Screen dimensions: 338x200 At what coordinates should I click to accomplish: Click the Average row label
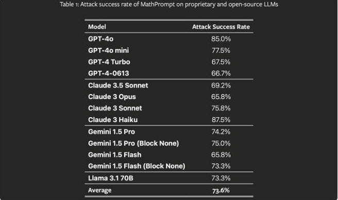[100, 190]
